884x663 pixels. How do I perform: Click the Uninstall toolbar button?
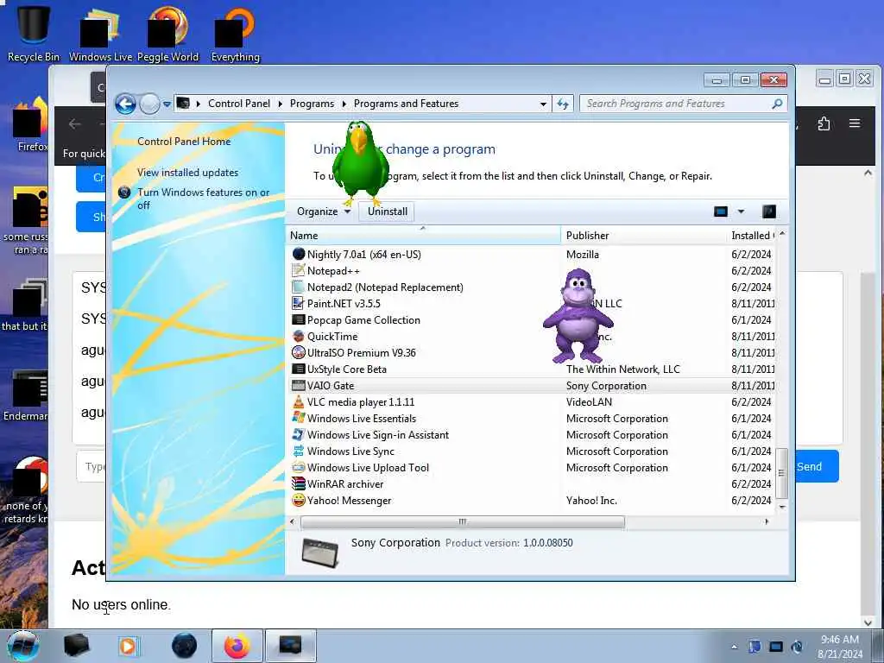coord(388,212)
